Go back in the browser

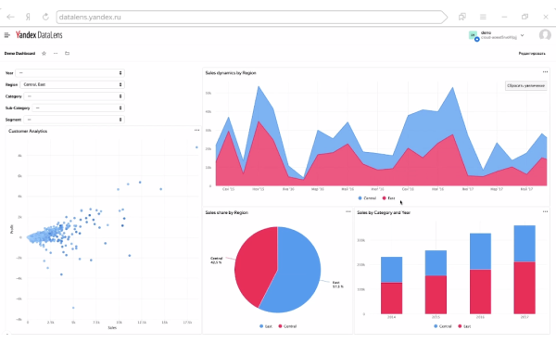tap(10, 17)
